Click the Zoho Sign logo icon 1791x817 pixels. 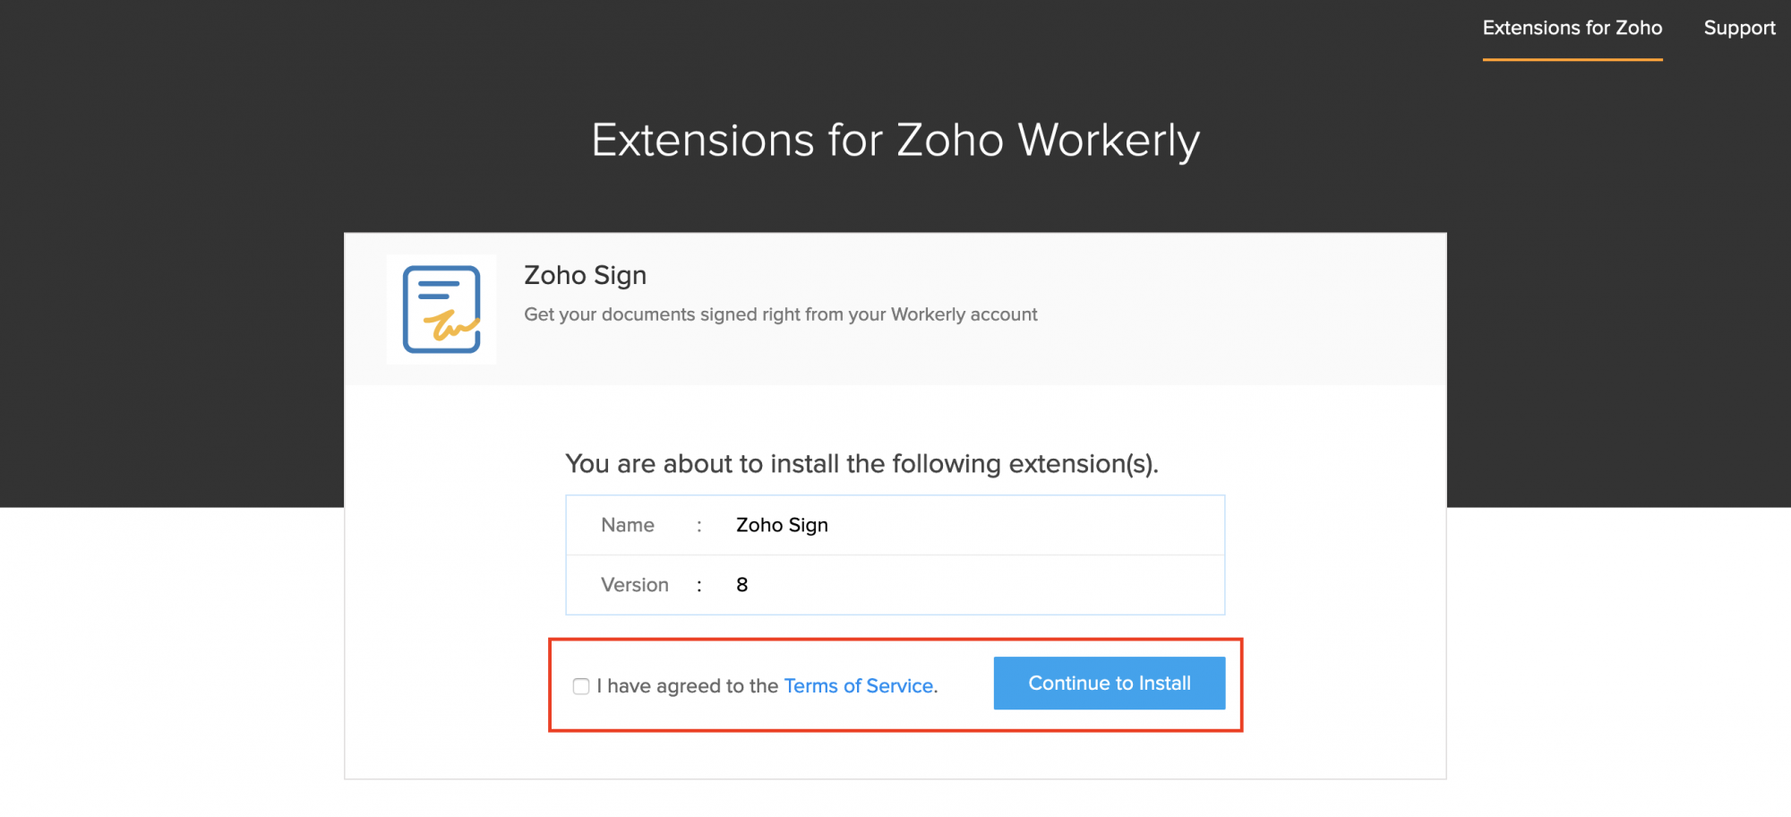pos(441,309)
